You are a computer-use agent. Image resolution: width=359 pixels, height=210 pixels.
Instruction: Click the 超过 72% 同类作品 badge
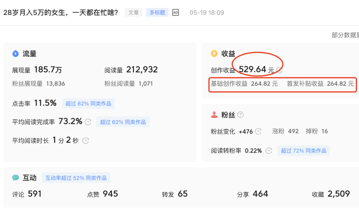tap(304, 151)
